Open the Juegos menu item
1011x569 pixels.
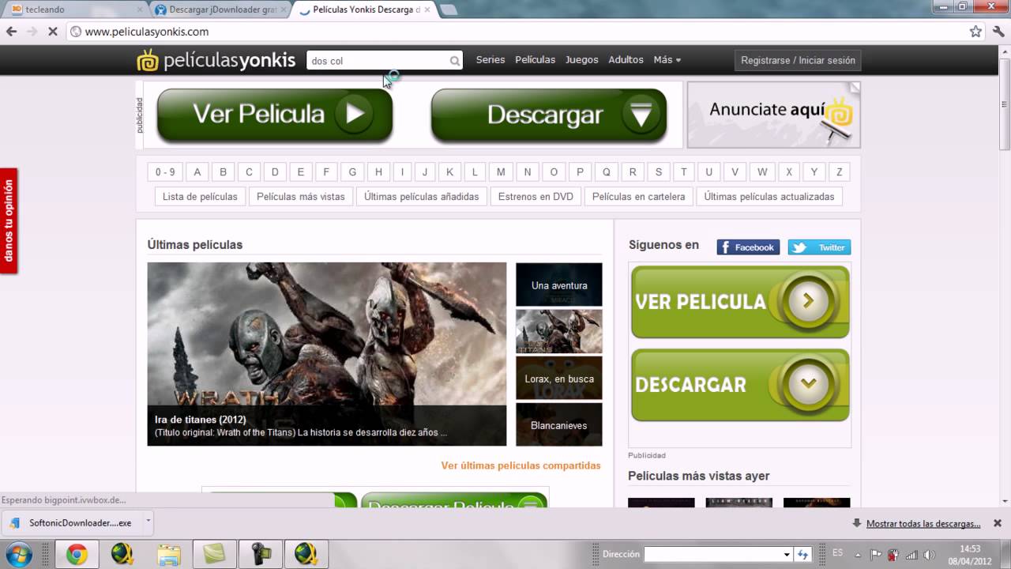click(x=581, y=60)
